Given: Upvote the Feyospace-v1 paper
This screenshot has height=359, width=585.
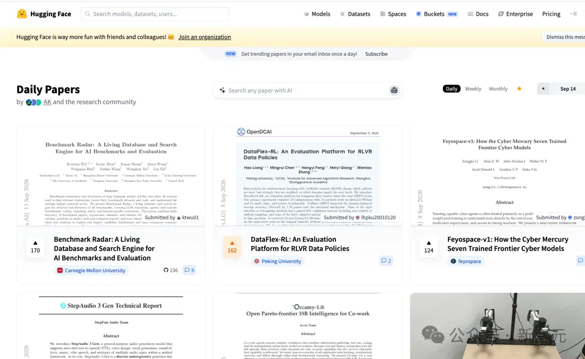Looking at the screenshot, I should click(428, 247).
